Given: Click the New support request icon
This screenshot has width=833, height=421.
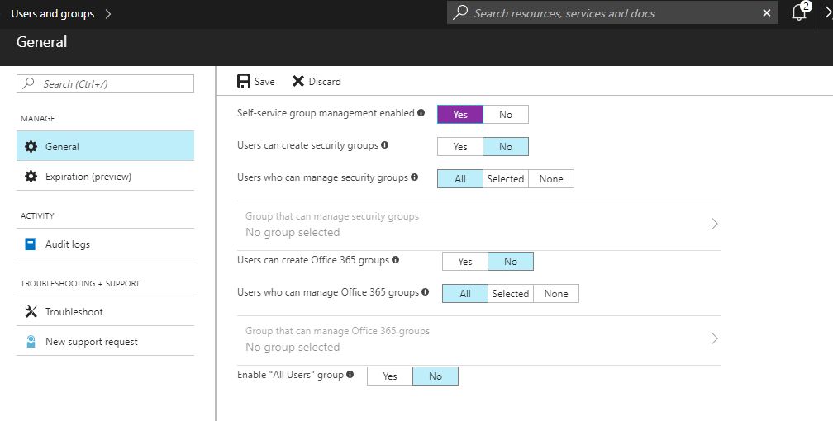Looking at the screenshot, I should point(31,342).
